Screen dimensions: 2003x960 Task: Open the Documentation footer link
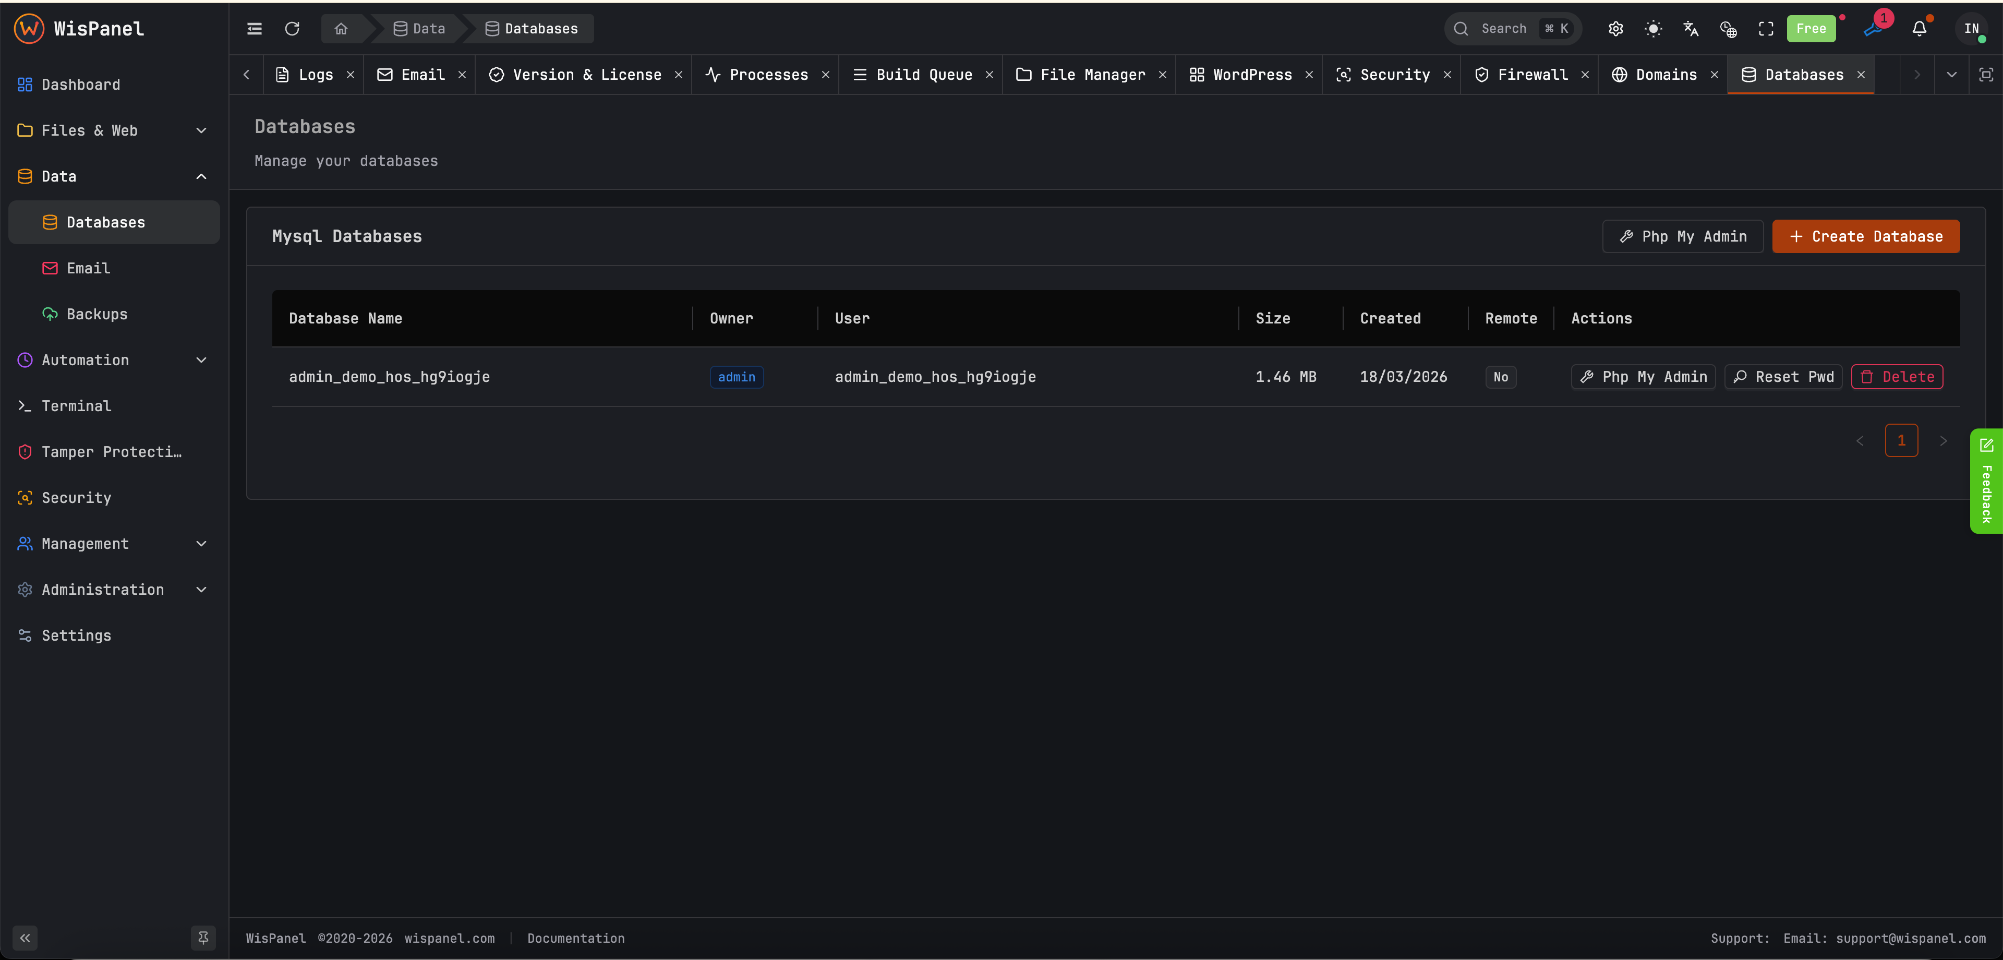[575, 938]
